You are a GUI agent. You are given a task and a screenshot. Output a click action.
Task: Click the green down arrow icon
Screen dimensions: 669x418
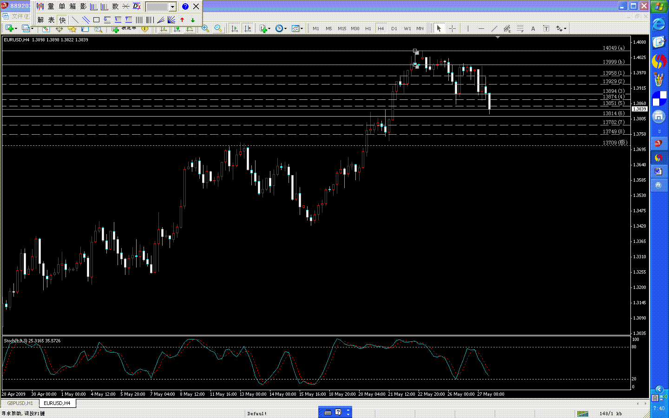click(x=193, y=20)
